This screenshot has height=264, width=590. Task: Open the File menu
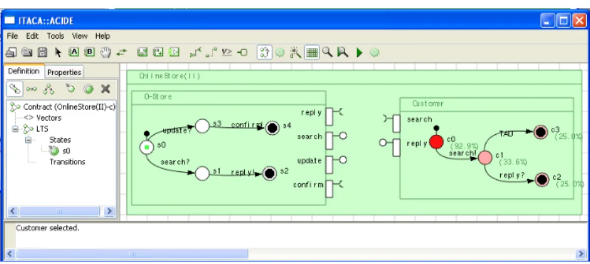click(x=12, y=36)
